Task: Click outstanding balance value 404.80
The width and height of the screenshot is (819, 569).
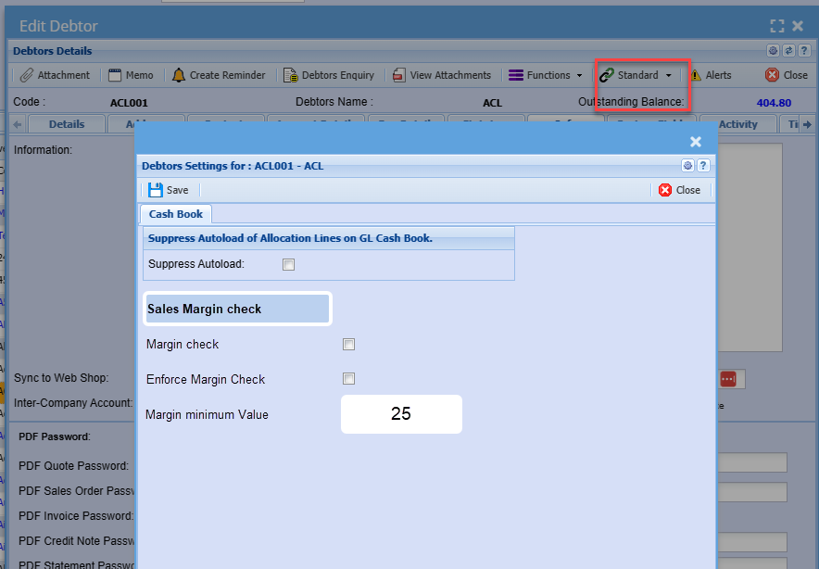Action: (x=774, y=103)
